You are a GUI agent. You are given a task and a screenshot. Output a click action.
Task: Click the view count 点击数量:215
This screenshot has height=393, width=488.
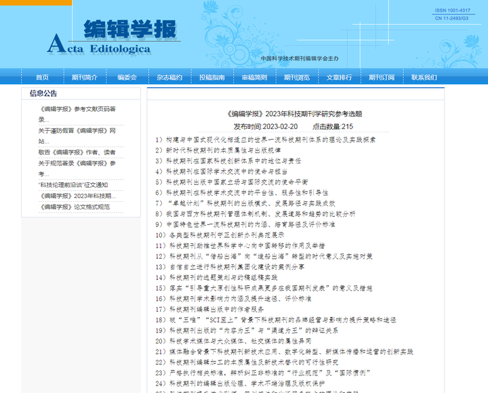click(333, 127)
